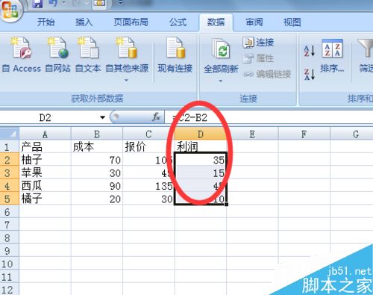The image size is (373, 295).
Task: Open connections 连接 command
Action: (x=258, y=43)
